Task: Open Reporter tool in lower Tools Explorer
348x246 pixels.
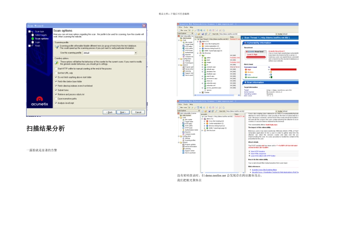Action: tap(186, 132)
